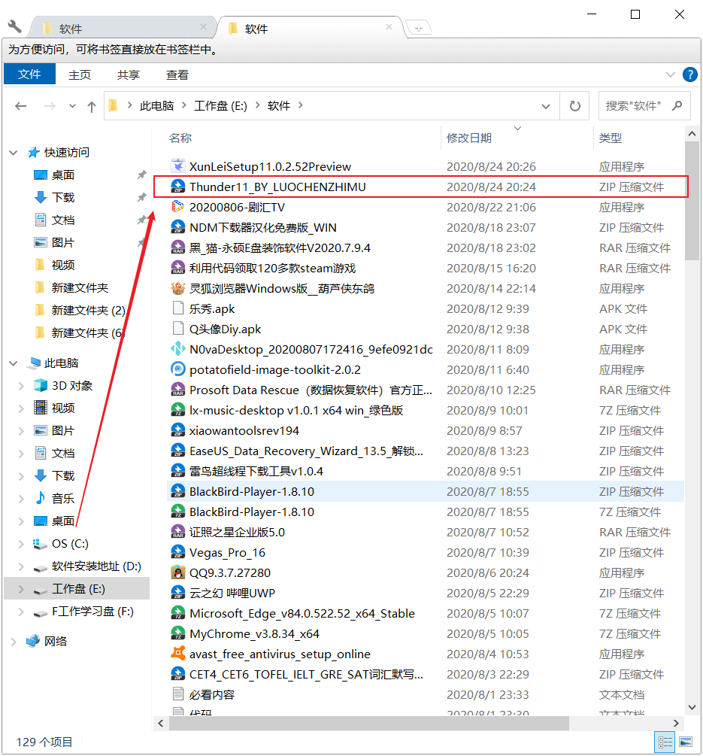Click the 快速访问 star icon
703x756 pixels.
[x=33, y=153]
